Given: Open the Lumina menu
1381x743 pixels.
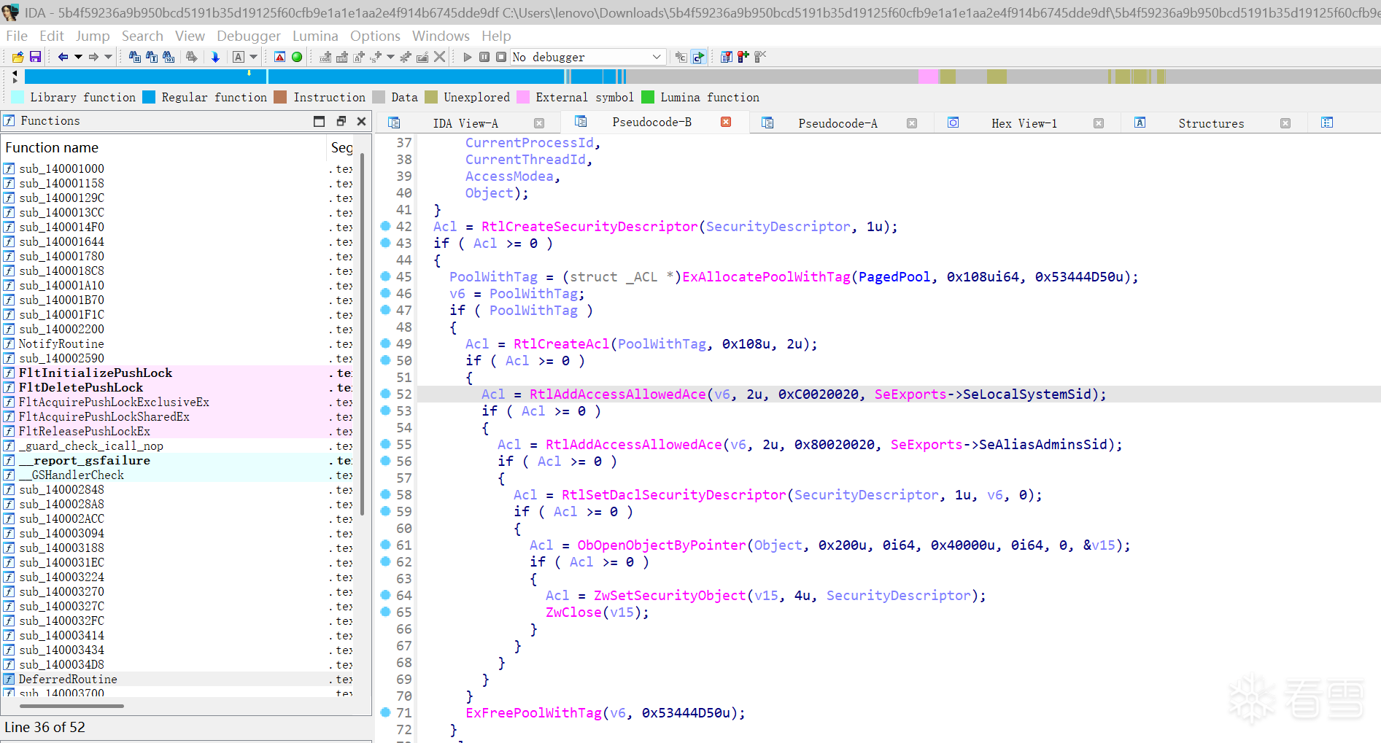Looking at the screenshot, I should [315, 36].
